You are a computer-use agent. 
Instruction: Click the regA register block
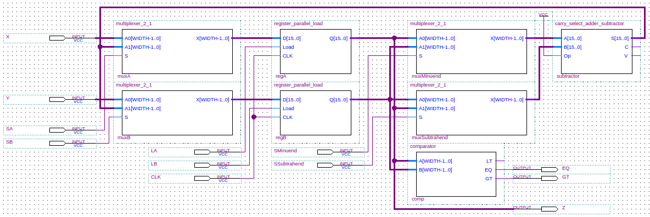click(316, 52)
